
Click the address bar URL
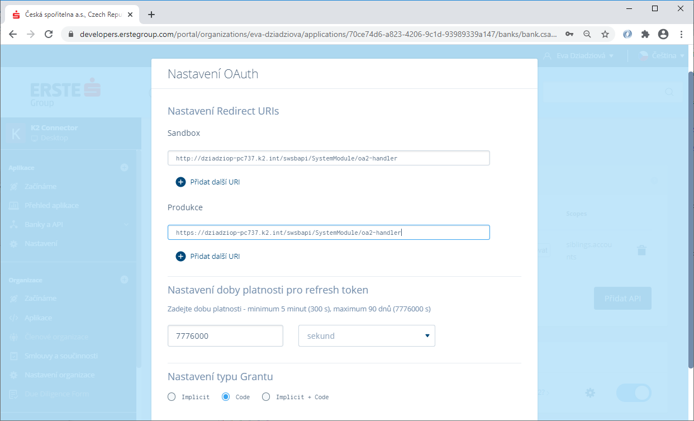(318, 34)
